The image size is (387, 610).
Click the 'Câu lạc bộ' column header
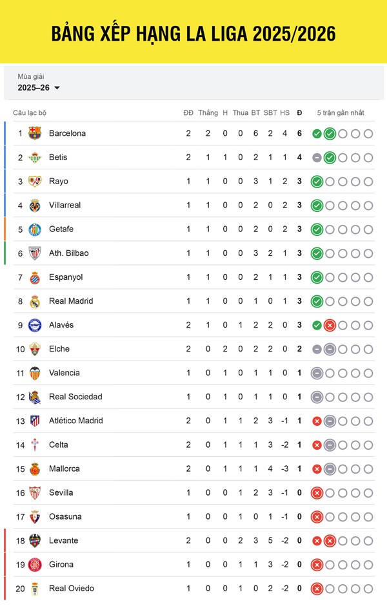coord(30,112)
